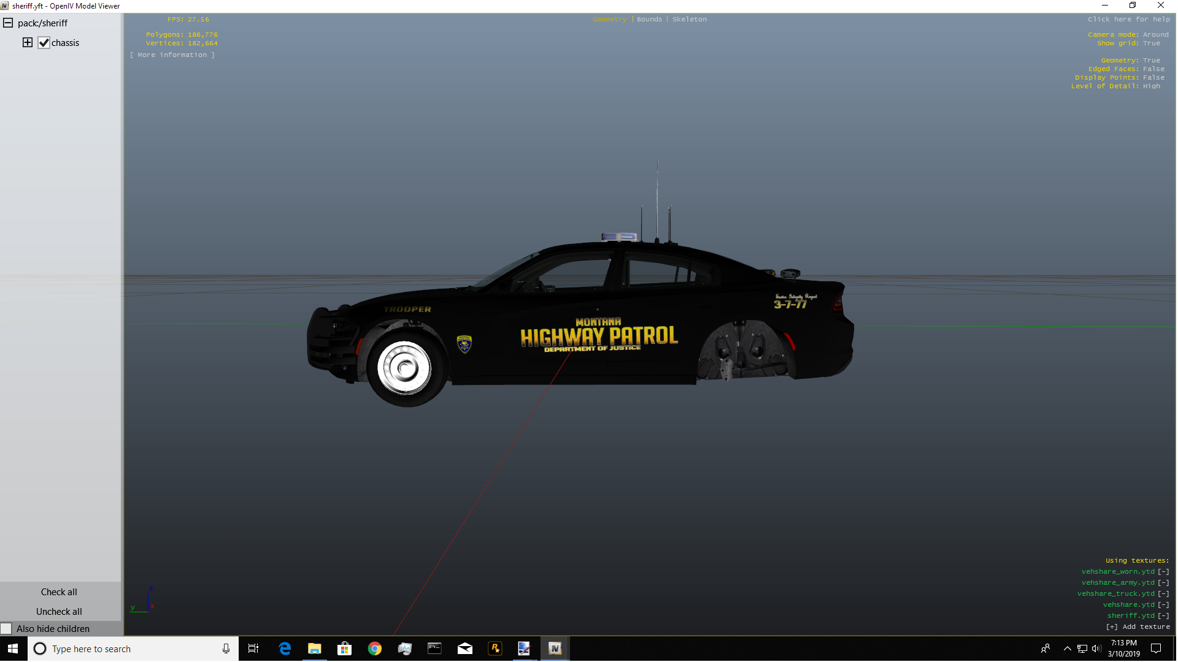
Task: Open Microsoft Edge from the taskbar
Action: click(285, 649)
